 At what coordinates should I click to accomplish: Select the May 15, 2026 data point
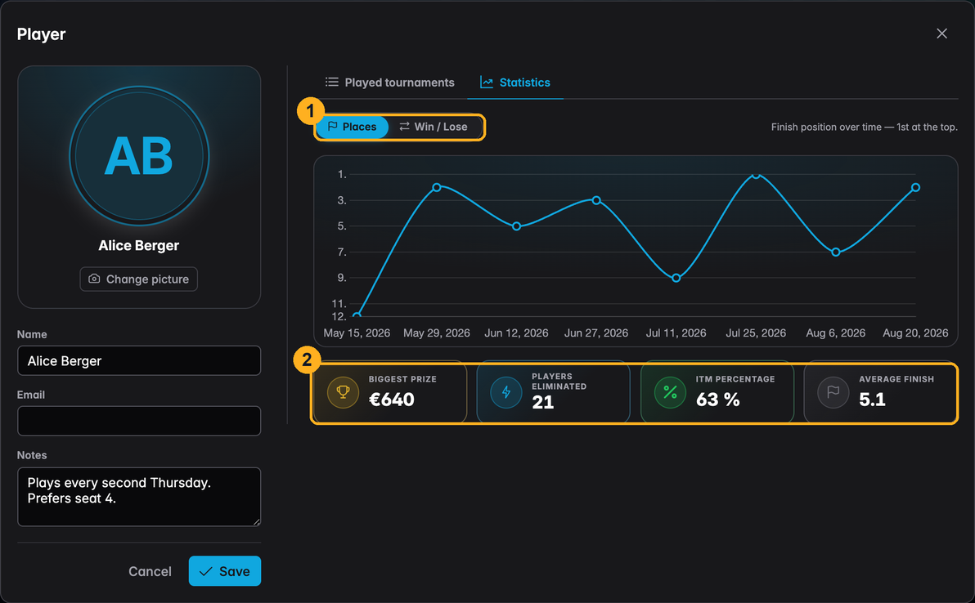[357, 316]
